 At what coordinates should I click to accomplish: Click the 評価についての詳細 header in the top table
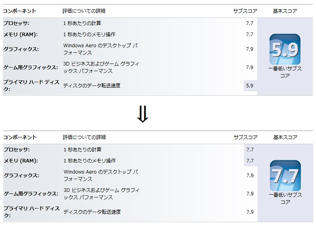pyautogui.click(x=84, y=11)
